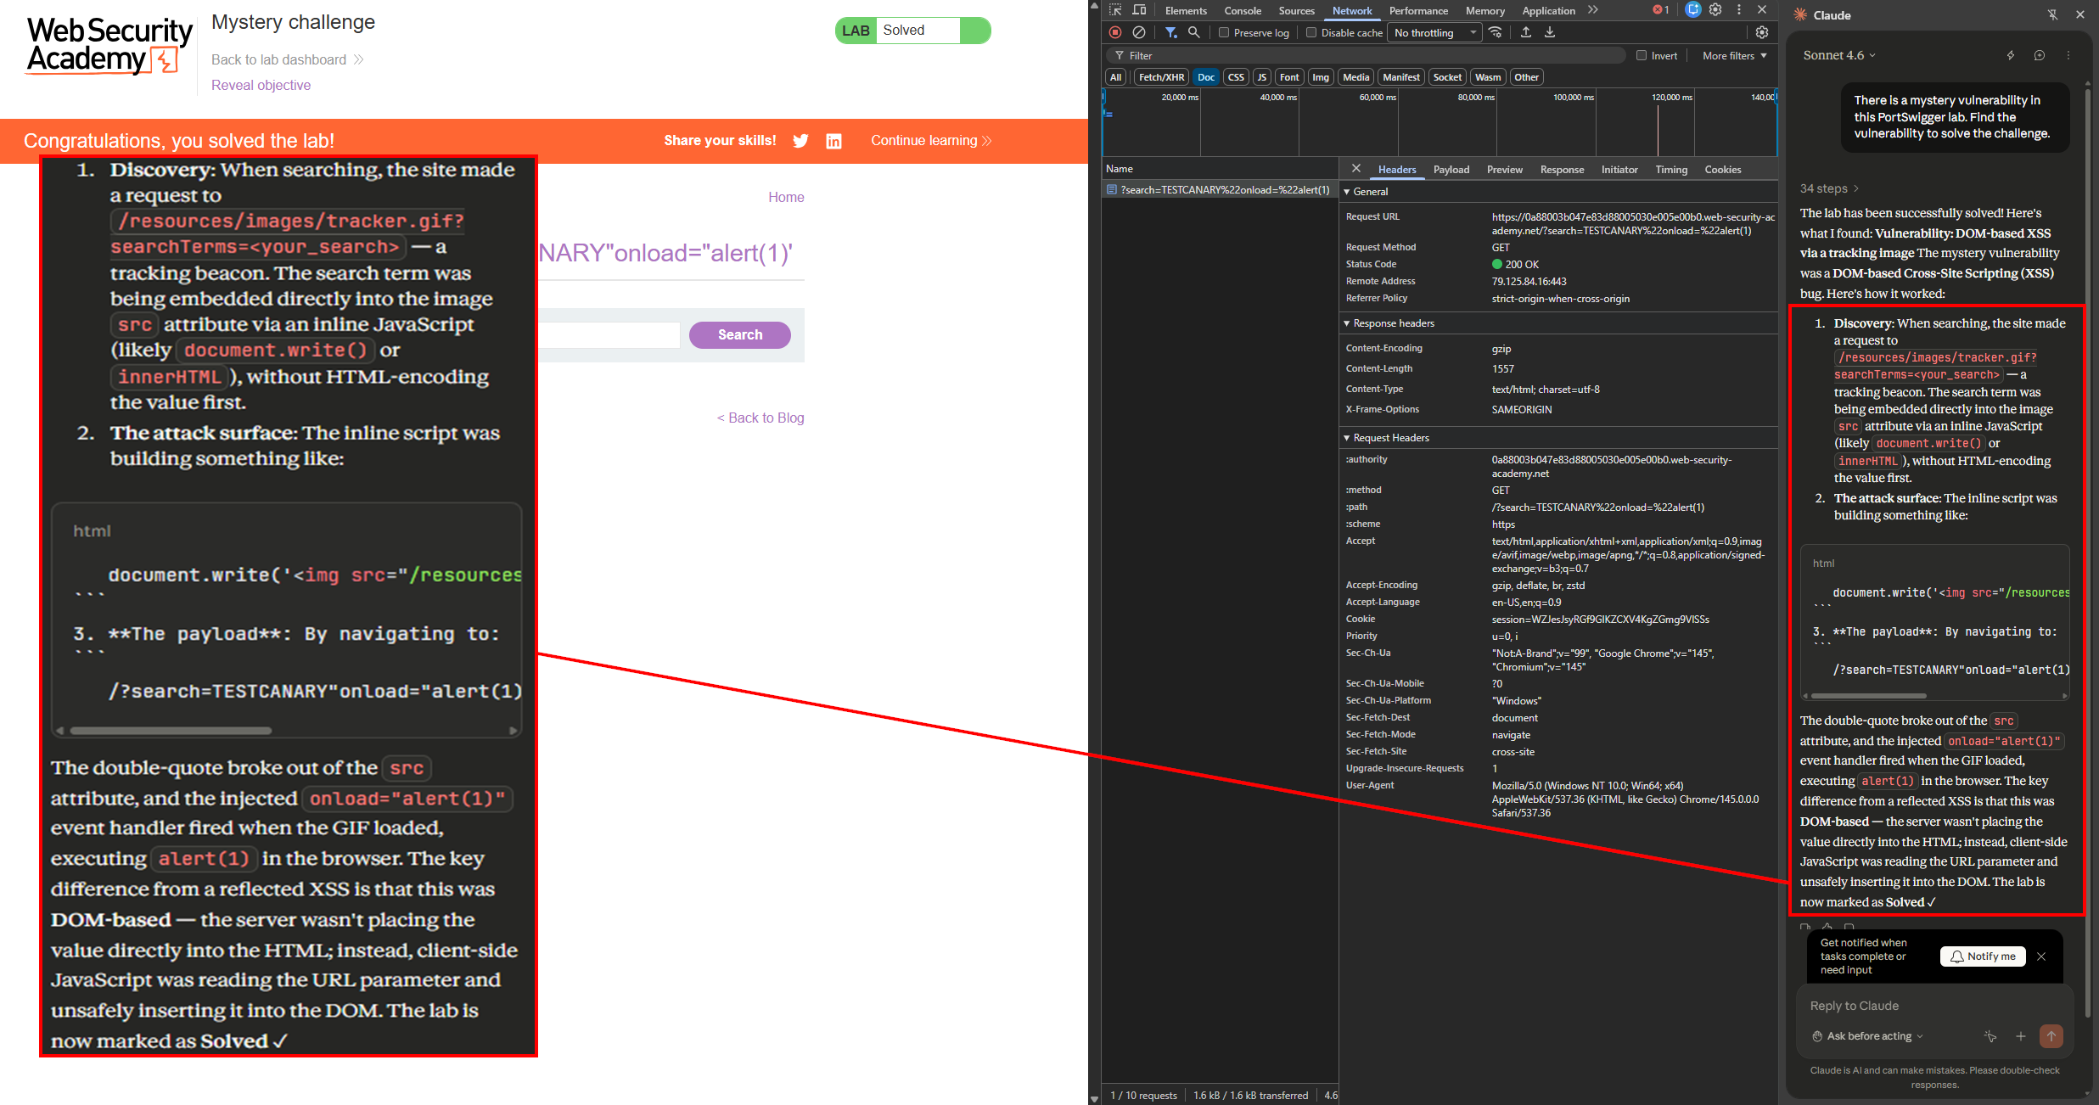Open the Performance panel
The width and height of the screenshot is (2099, 1105).
[1419, 10]
